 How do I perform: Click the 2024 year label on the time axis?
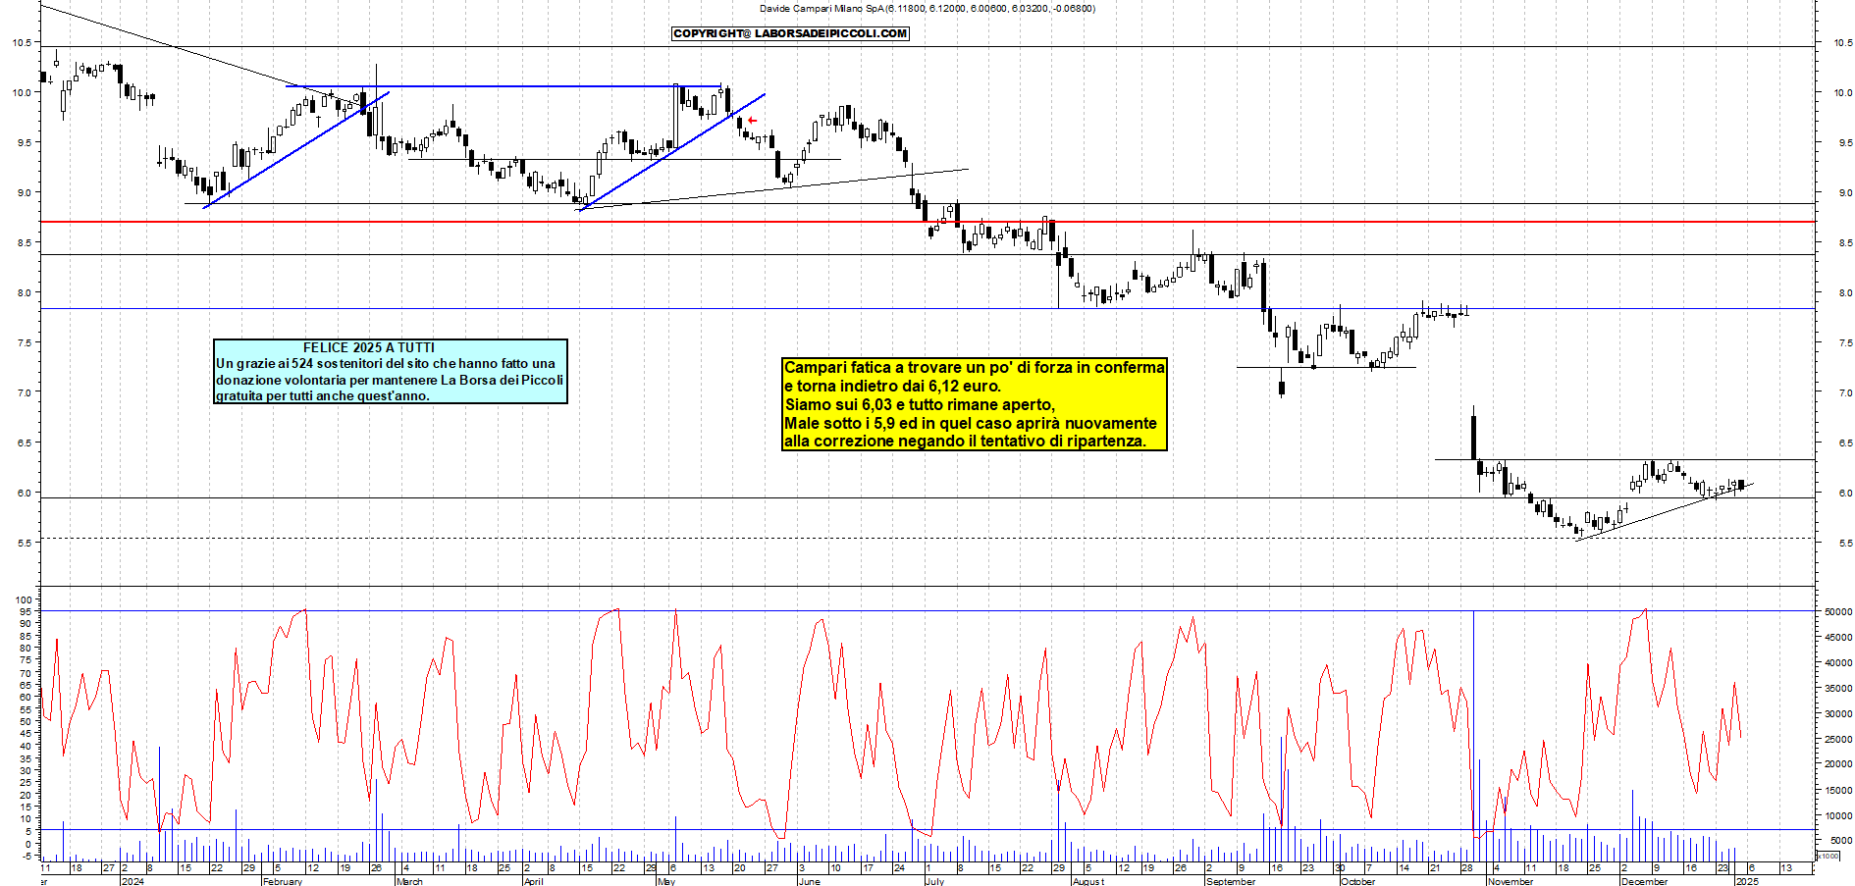[132, 881]
